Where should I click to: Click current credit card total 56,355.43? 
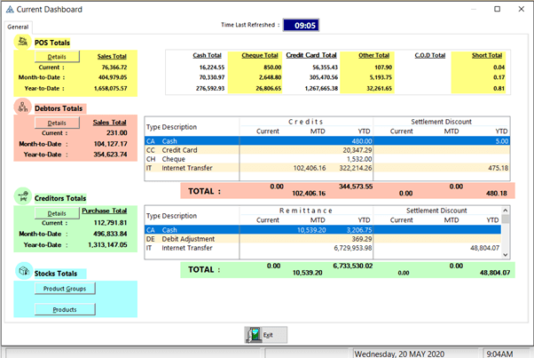pyautogui.click(x=325, y=68)
